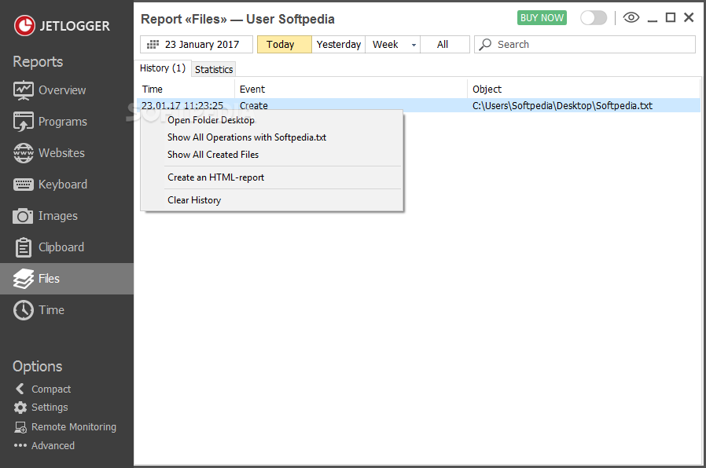Expand the Week dropdown arrow
Image resolution: width=706 pixels, height=468 pixels.
pos(414,45)
